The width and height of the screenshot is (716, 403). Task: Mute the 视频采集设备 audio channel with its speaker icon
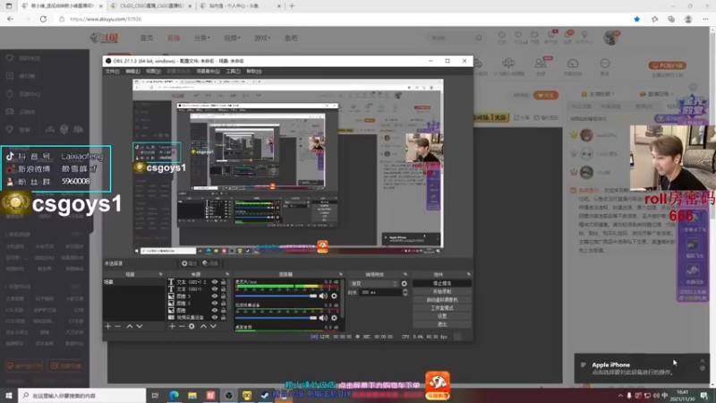tap(323, 318)
